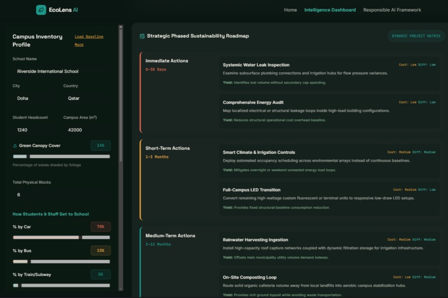Image resolution: width=448 pixels, height=298 pixels.
Task: Click the 5% Train/Subway value badge
Action: coord(101,274)
